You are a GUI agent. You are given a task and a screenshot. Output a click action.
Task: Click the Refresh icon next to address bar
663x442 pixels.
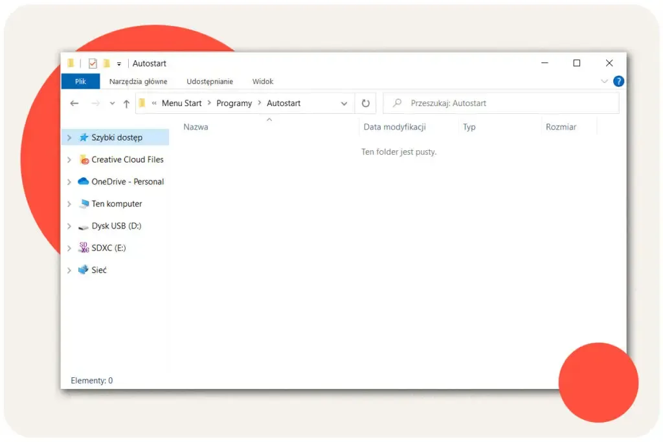[x=366, y=103]
